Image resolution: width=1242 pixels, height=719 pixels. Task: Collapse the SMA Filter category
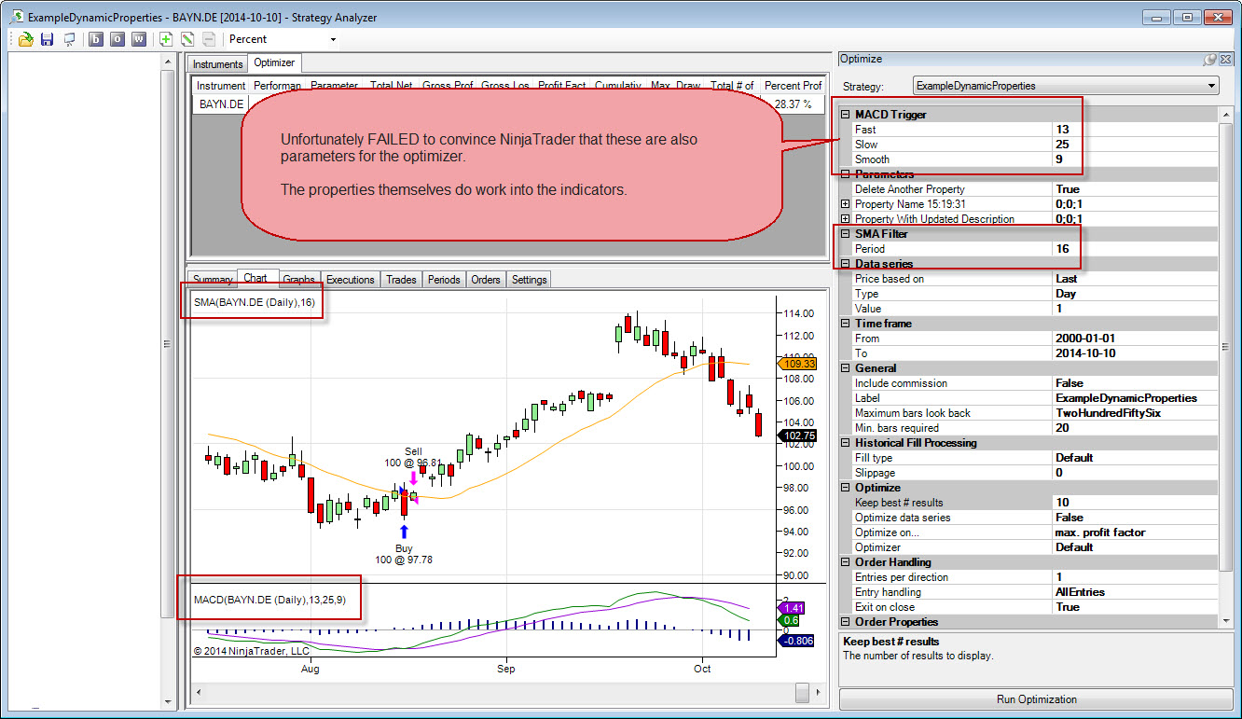(x=846, y=234)
